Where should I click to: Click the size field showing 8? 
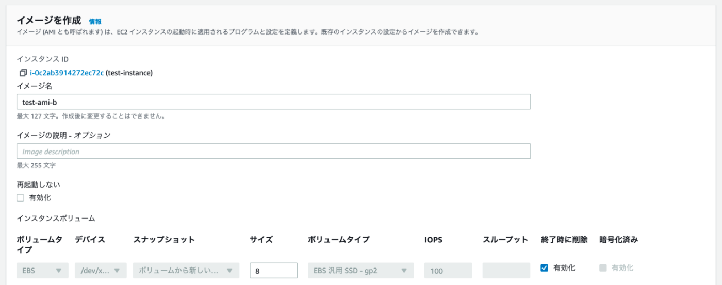[273, 271]
